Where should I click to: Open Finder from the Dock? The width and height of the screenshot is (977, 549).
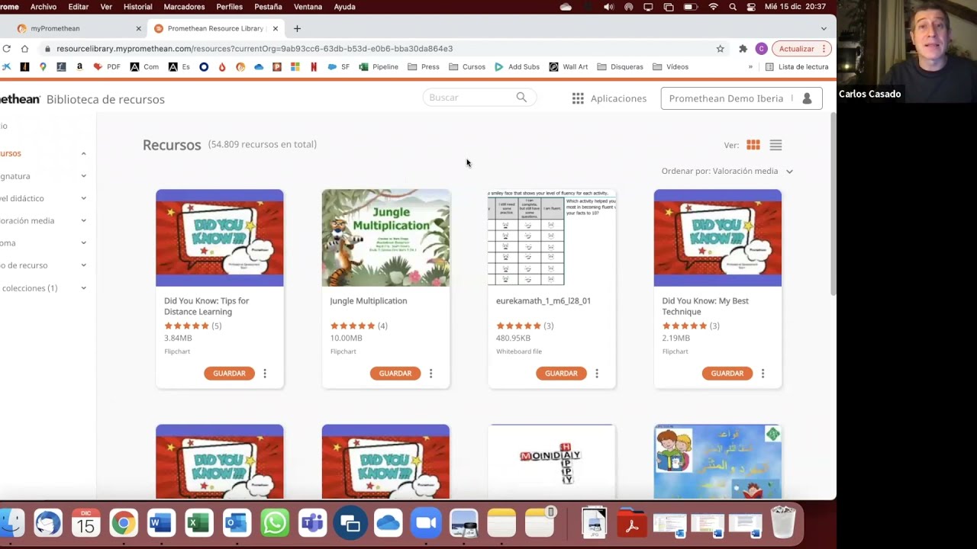11,524
